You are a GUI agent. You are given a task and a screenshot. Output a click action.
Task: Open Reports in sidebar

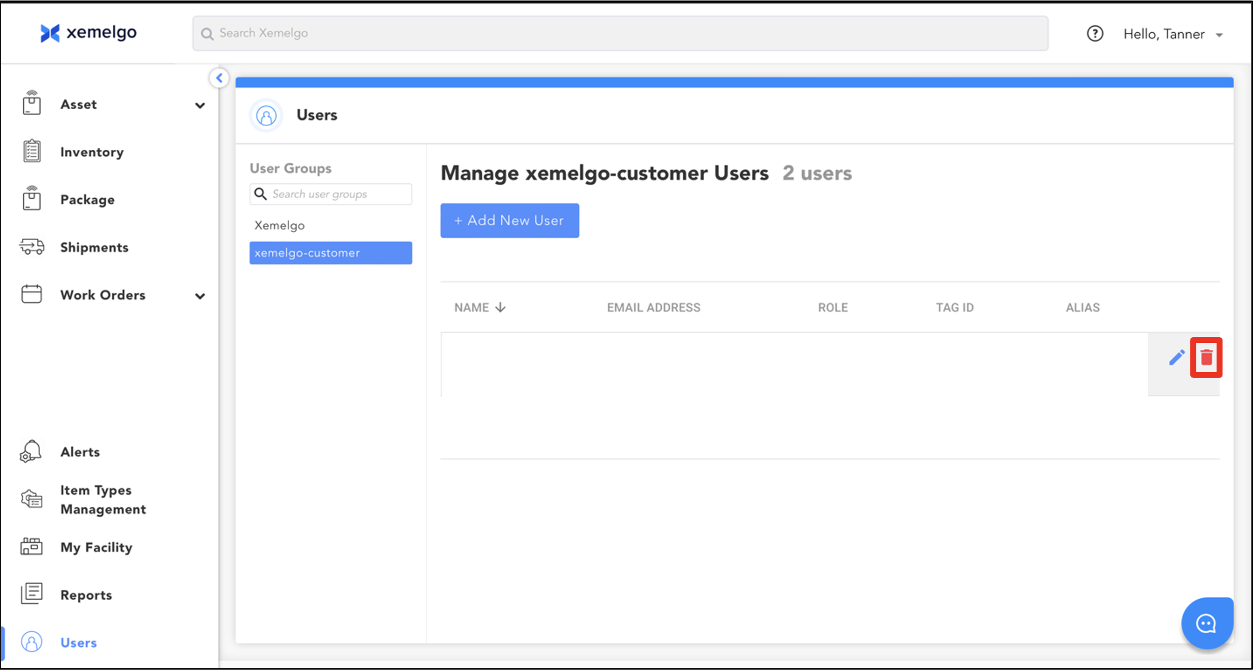click(x=85, y=595)
